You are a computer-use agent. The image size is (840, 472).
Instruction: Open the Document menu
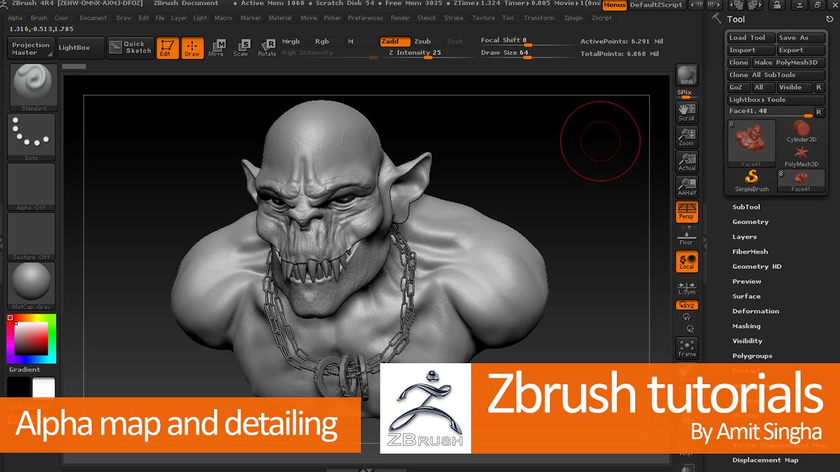point(93,18)
